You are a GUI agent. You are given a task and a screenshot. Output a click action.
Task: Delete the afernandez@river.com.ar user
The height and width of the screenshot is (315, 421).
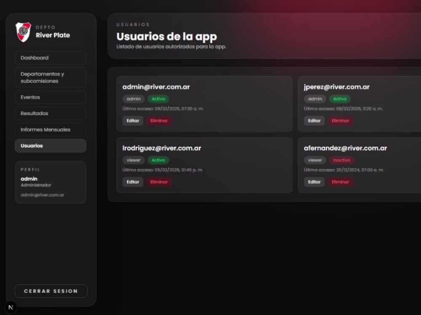pyautogui.click(x=341, y=182)
